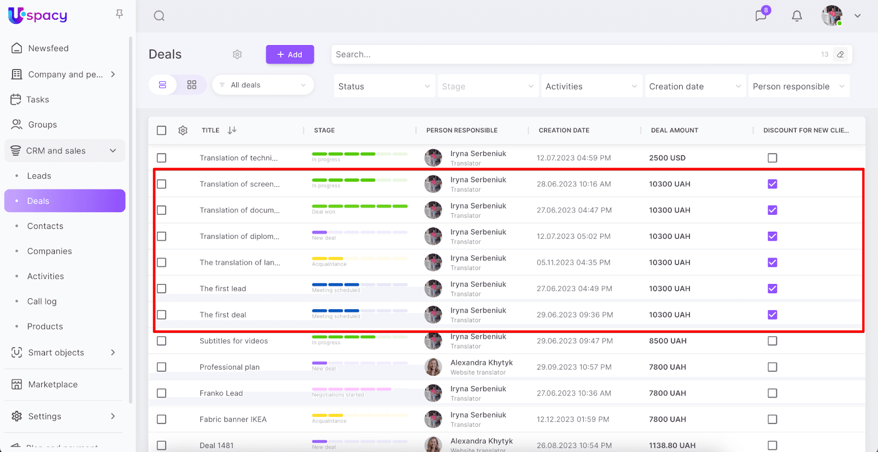The width and height of the screenshot is (878, 452).
Task: Open the Status filter dropdown
Action: (x=384, y=86)
